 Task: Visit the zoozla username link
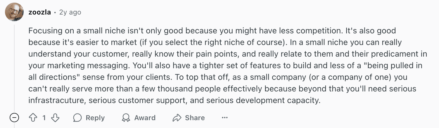[x=40, y=12]
